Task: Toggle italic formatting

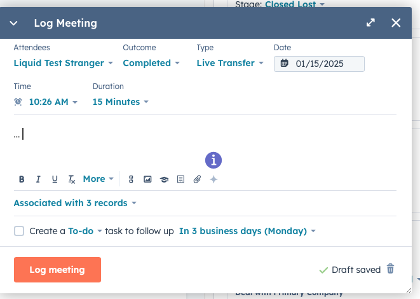Action: click(x=38, y=179)
